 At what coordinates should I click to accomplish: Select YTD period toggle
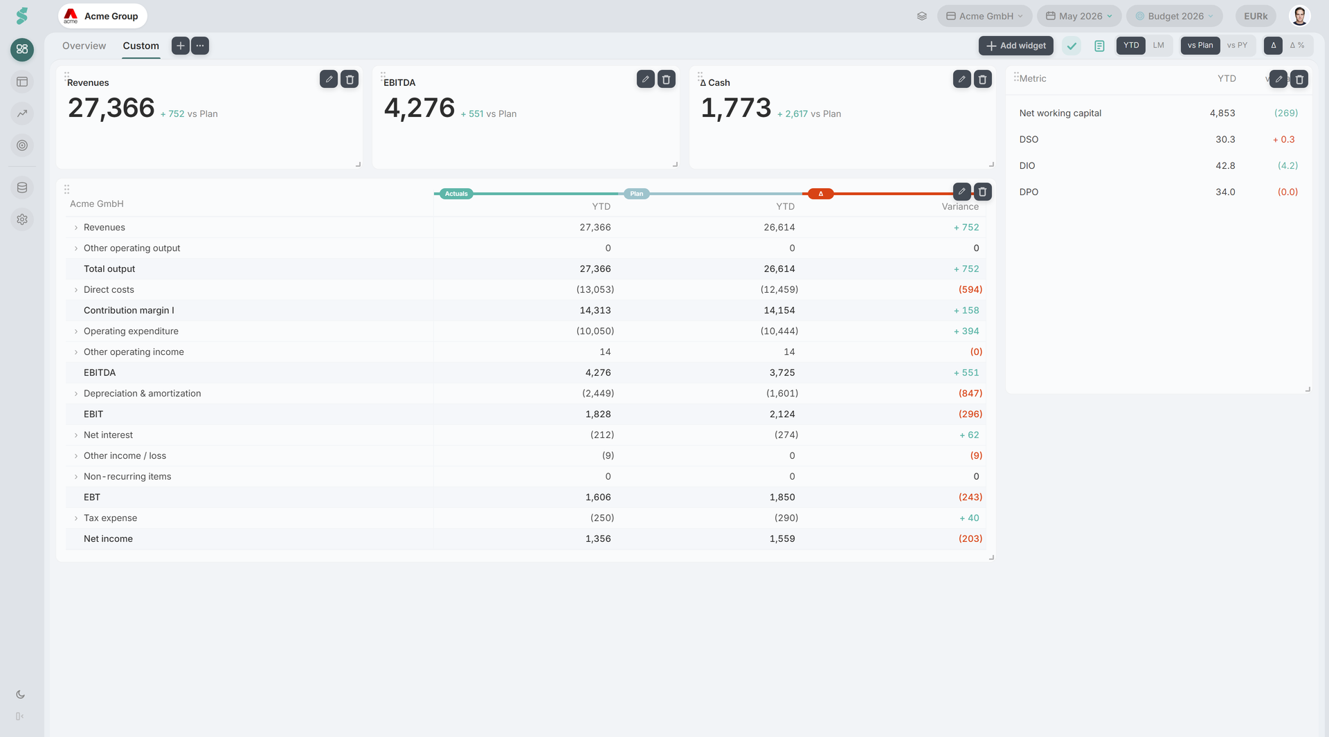(x=1131, y=46)
